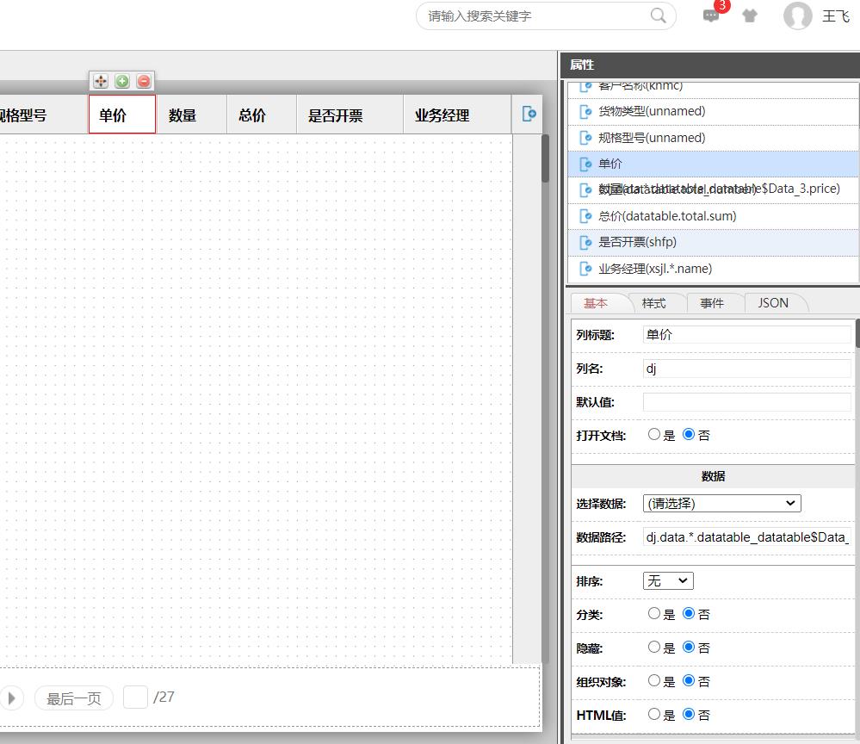Enable 是 for HTML值
860x744 pixels.
pyautogui.click(x=654, y=715)
